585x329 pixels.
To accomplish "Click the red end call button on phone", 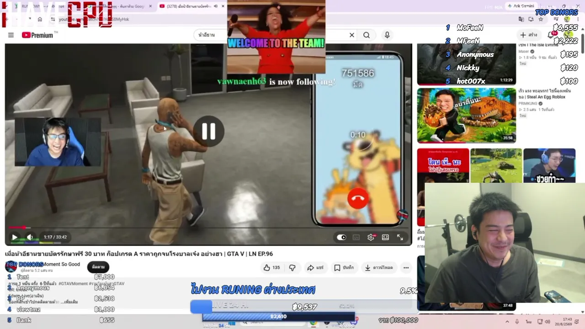I will click(x=358, y=198).
